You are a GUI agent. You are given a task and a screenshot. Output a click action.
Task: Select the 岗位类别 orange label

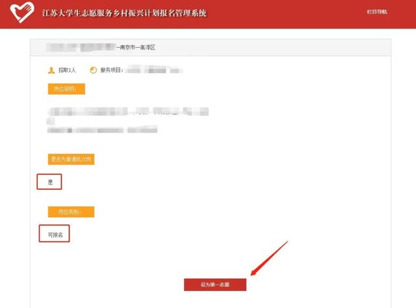click(x=71, y=212)
